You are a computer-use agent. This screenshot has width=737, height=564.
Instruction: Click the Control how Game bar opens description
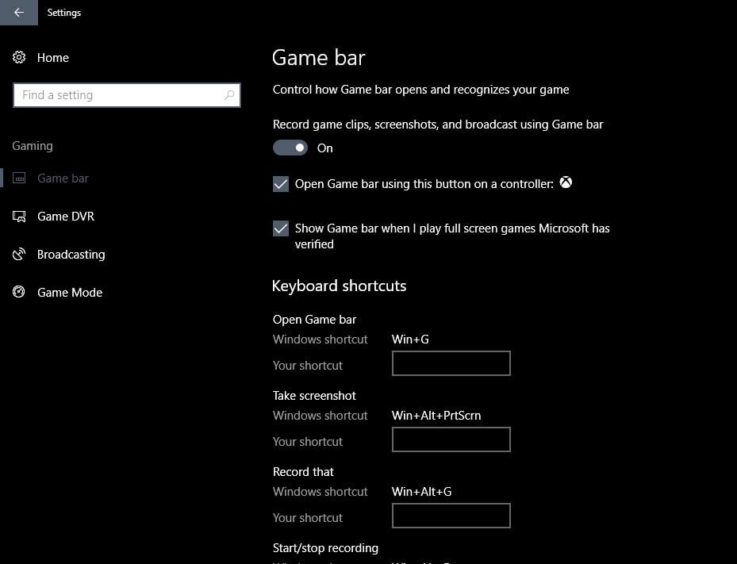click(420, 90)
